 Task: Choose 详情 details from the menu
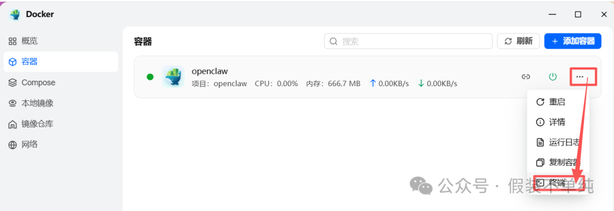pyautogui.click(x=558, y=122)
